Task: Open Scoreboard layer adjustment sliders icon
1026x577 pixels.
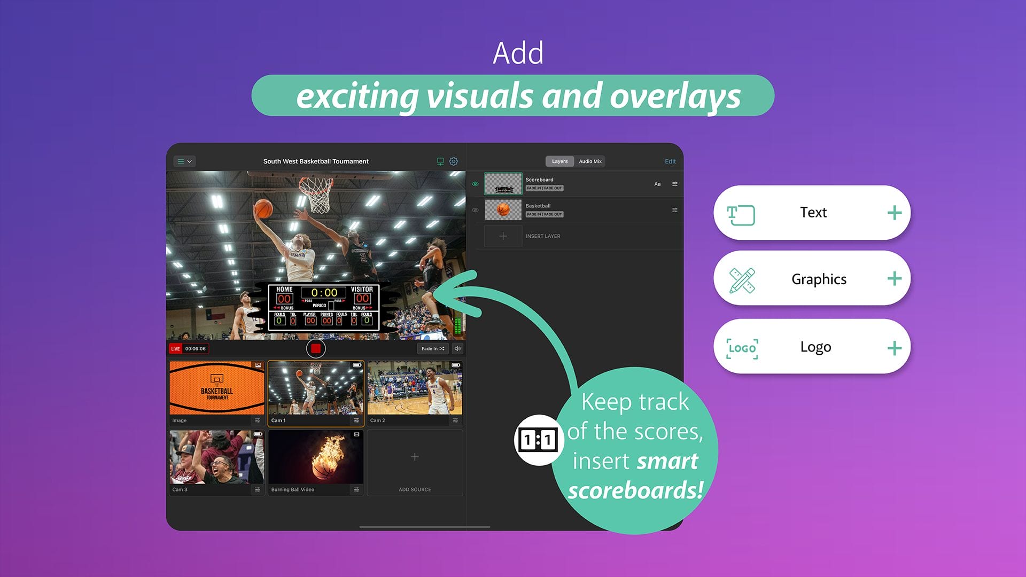Action: [x=675, y=184]
